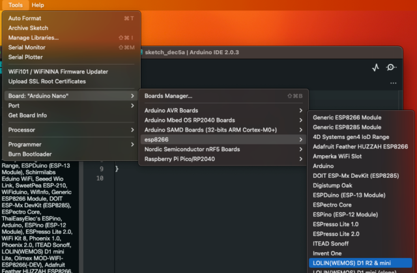Screen dimensions: 417x273
Task: Select Upload SSL Root Certificates
Action: coord(47,81)
